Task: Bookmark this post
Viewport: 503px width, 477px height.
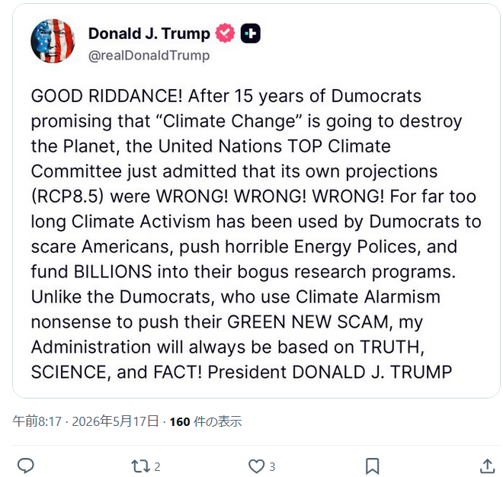Action: point(373,466)
